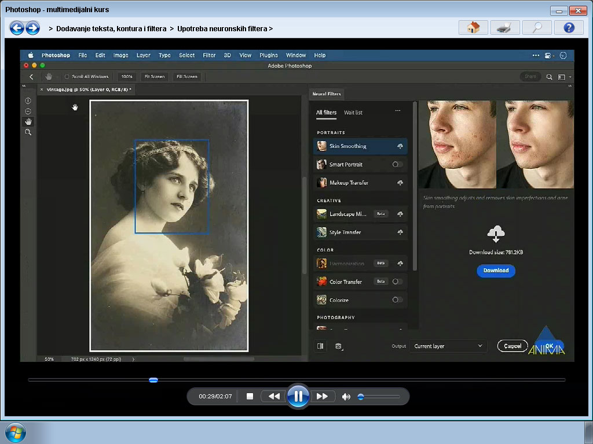This screenshot has height=444, width=593.
Task: Click the Share button
Action: tap(530, 76)
